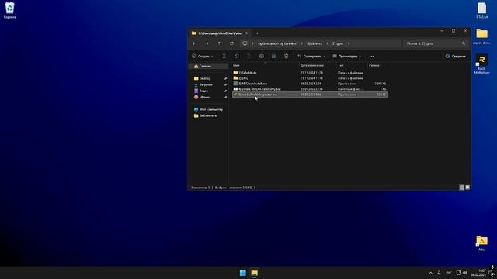Open the Создать (New) dropdown
The image size is (497, 279).
202,56
